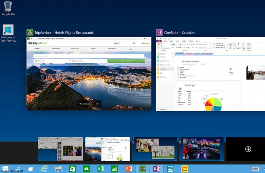This screenshot has width=265, height=173.
Task: Open the INSERT ribbon tab in OneNote
Action: tap(171, 41)
